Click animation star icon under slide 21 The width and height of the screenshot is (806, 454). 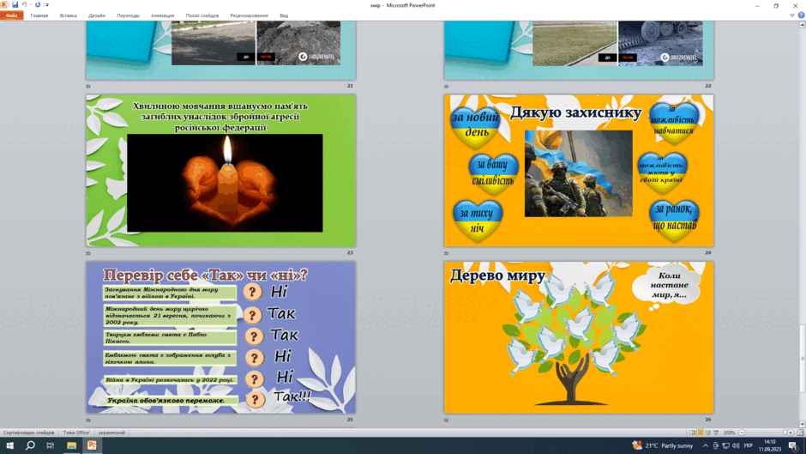click(88, 86)
